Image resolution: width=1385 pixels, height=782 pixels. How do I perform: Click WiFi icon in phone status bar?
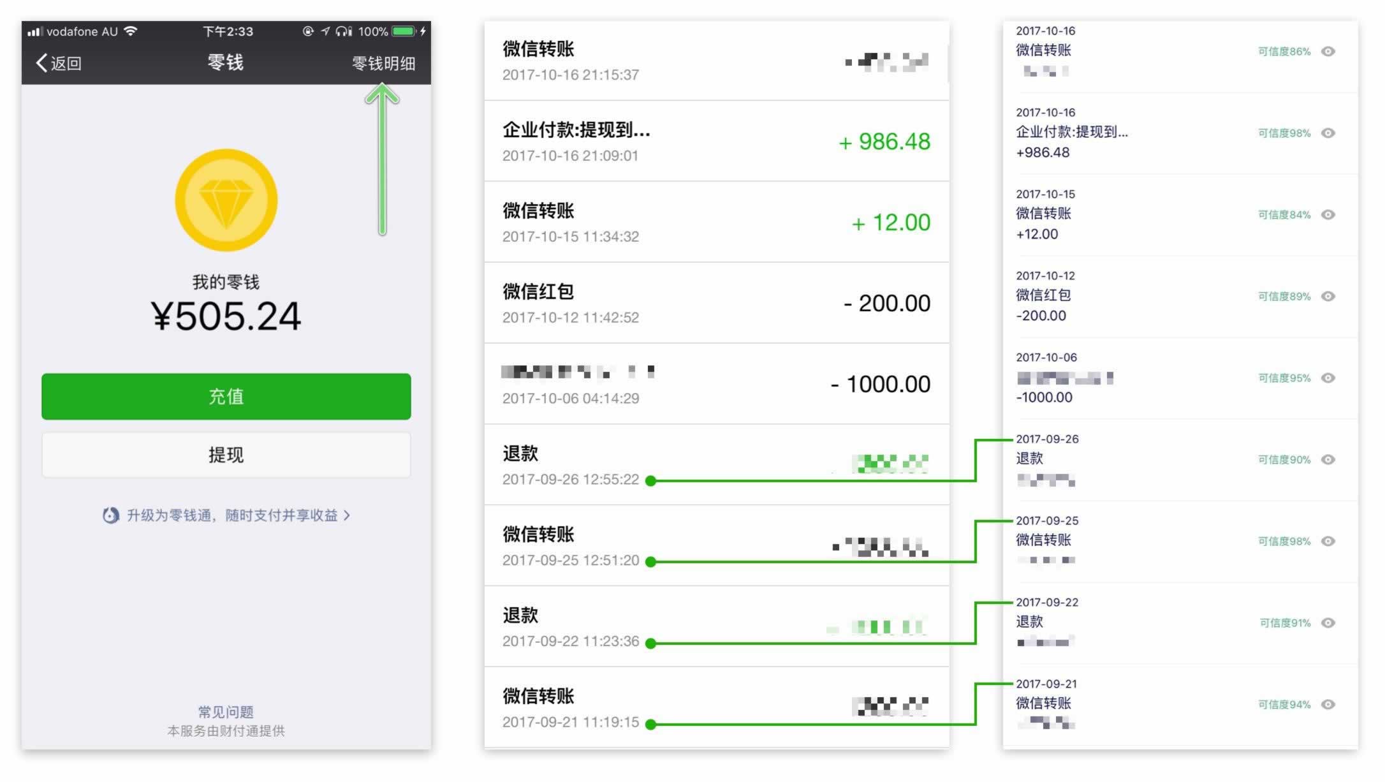click(x=131, y=31)
